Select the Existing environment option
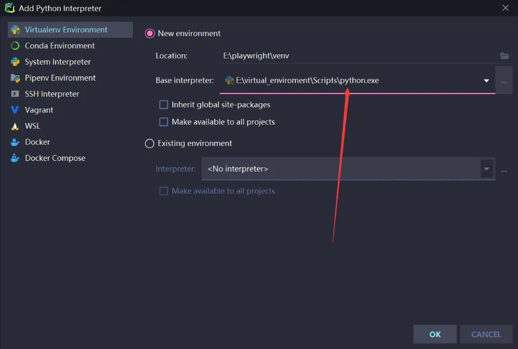The width and height of the screenshot is (518, 349). click(x=150, y=144)
